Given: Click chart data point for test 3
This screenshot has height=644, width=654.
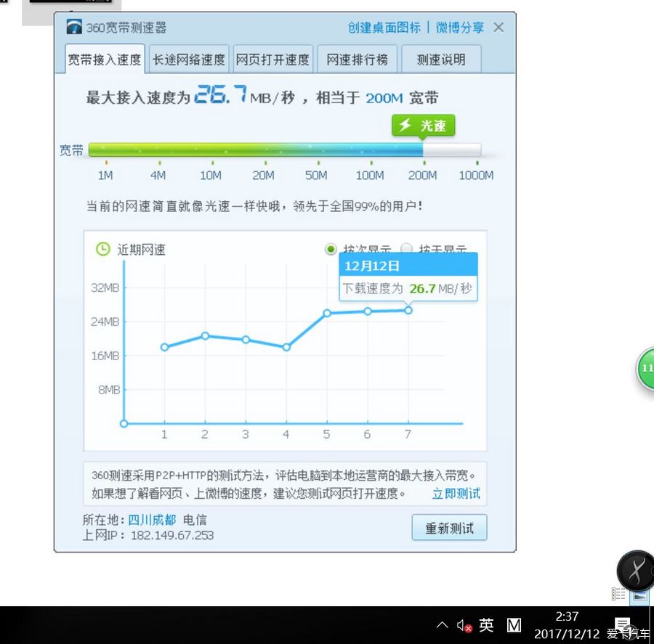Looking at the screenshot, I should pyautogui.click(x=246, y=340).
